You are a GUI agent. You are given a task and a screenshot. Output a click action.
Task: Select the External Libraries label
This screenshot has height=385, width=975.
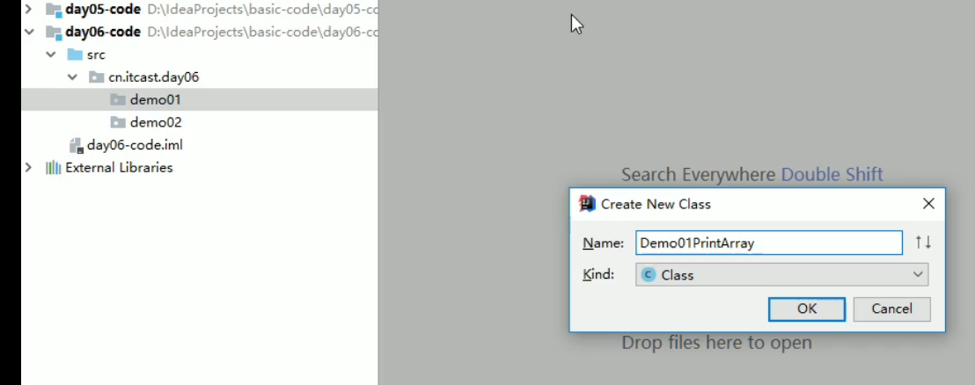pos(119,168)
